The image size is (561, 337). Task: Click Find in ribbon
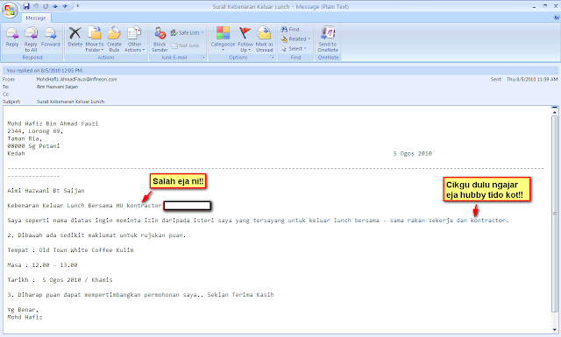290,29
